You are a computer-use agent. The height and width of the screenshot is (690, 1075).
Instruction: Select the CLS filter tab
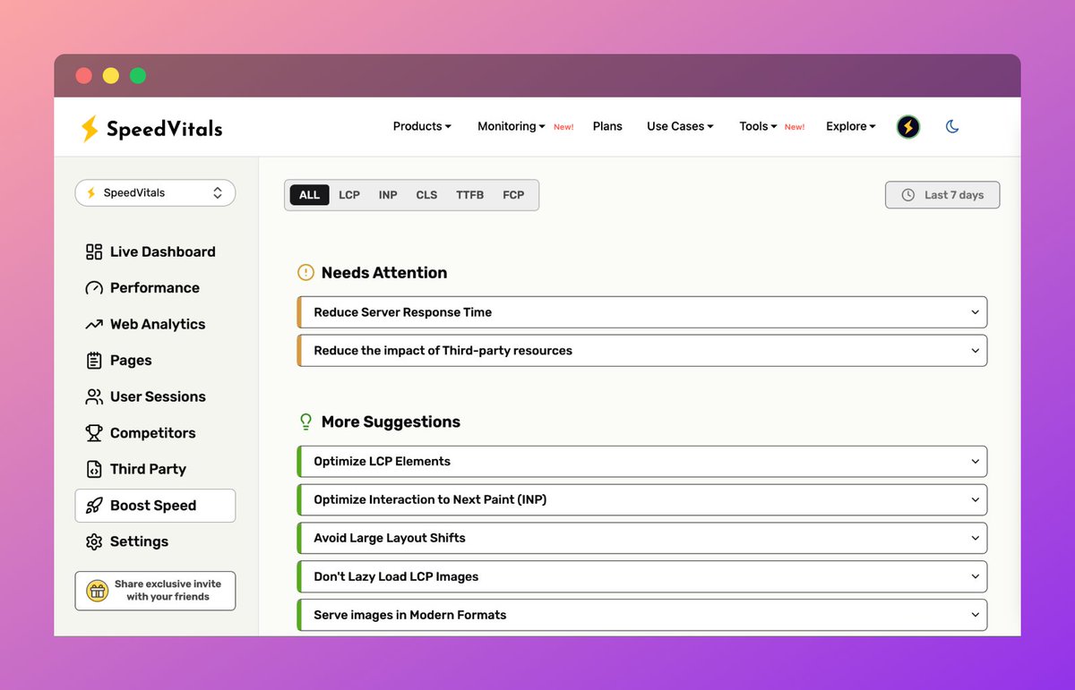coord(426,195)
